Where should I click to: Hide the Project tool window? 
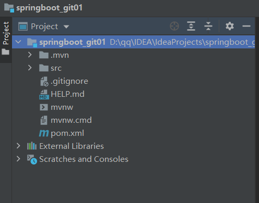(246, 26)
